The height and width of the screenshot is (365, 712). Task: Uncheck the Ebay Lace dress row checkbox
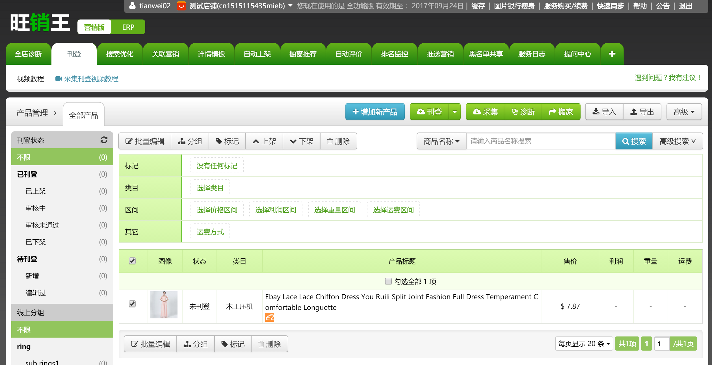(132, 304)
